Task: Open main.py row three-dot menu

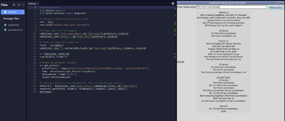Action: coord(23,12)
